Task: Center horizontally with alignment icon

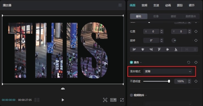Action: [143, 49]
